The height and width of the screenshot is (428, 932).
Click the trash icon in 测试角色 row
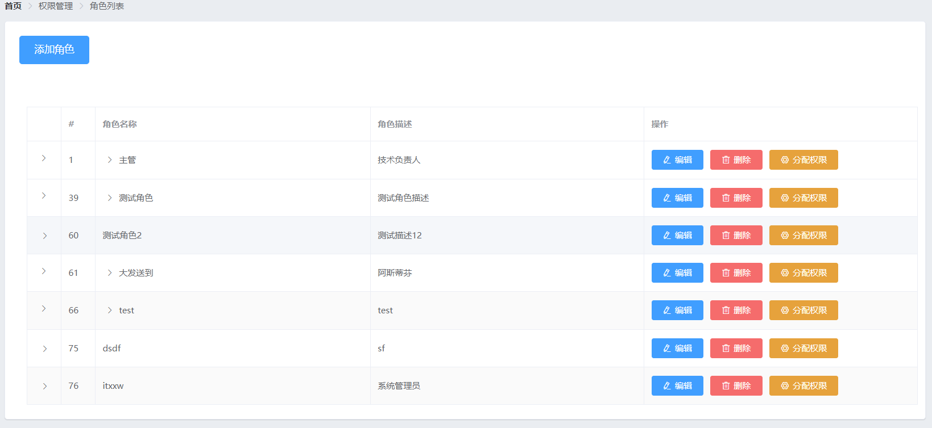(726, 198)
